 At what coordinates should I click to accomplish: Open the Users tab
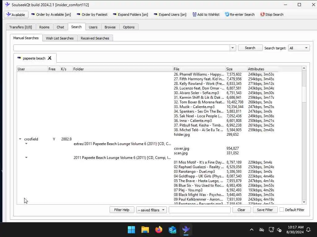pos(93,27)
